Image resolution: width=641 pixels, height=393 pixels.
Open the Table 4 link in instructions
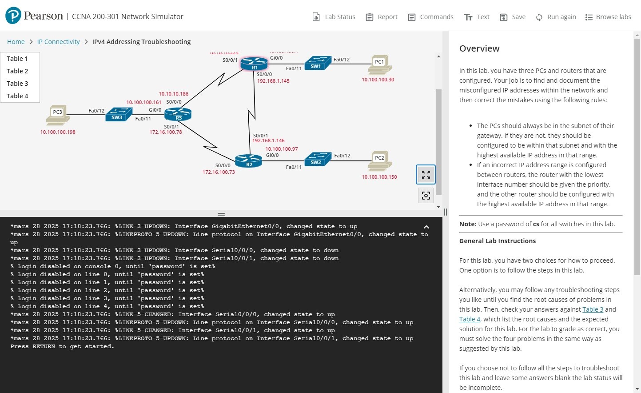click(470, 319)
